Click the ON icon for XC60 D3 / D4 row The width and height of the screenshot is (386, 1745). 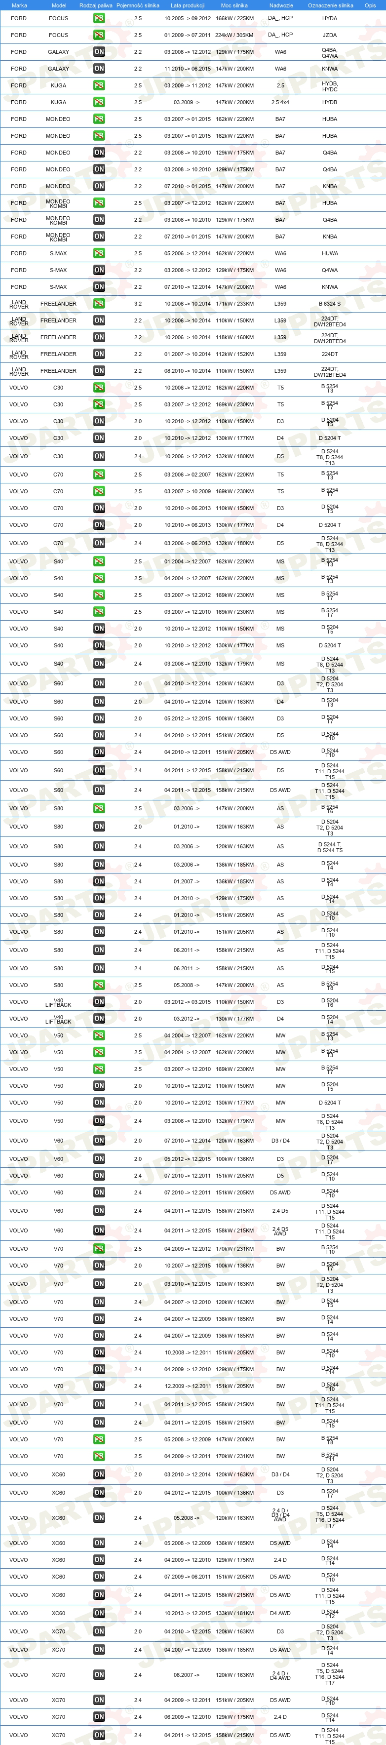[99, 1474]
